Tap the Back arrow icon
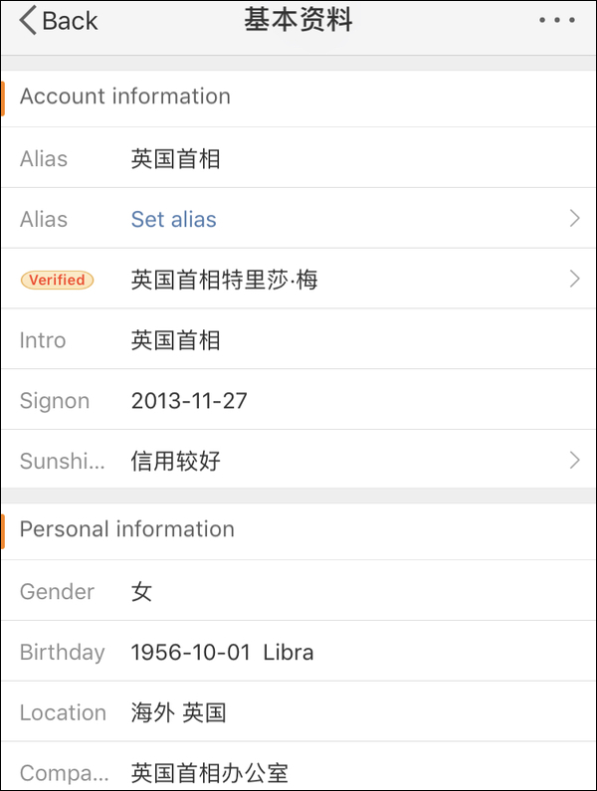Image resolution: width=597 pixels, height=791 pixels. pyautogui.click(x=28, y=20)
